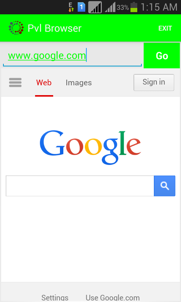Switch to the Images tab
Viewport: 181px width, 302px height.
click(79, 83)
